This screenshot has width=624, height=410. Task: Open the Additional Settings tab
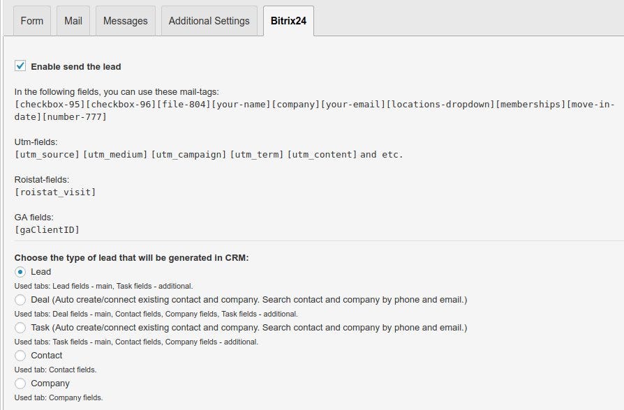click(x=209, y=21)
